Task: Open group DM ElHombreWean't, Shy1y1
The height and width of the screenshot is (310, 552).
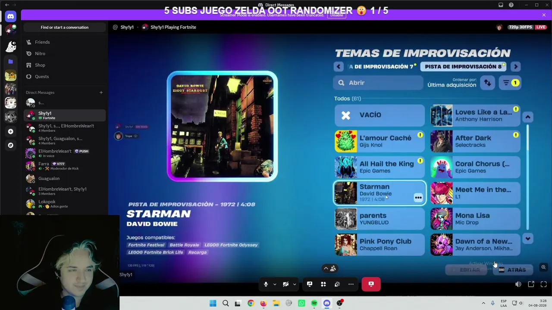Action: (65, 191)
